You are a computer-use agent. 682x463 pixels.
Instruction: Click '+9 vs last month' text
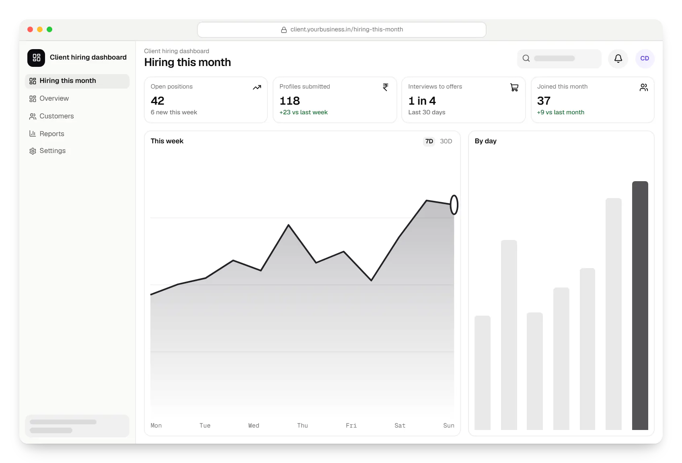click(x=561, y=112)
